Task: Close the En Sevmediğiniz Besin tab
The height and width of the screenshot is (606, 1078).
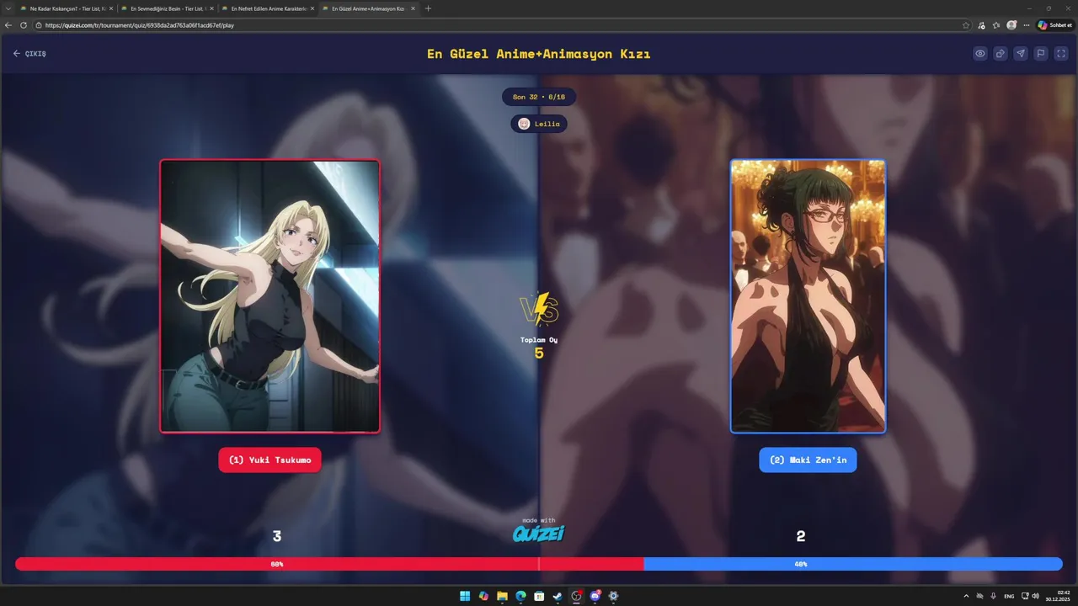Action: point(211,8)
